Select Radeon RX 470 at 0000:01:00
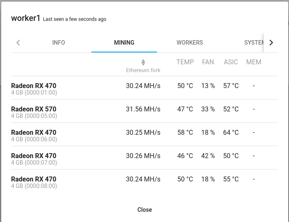 (34, 86)
